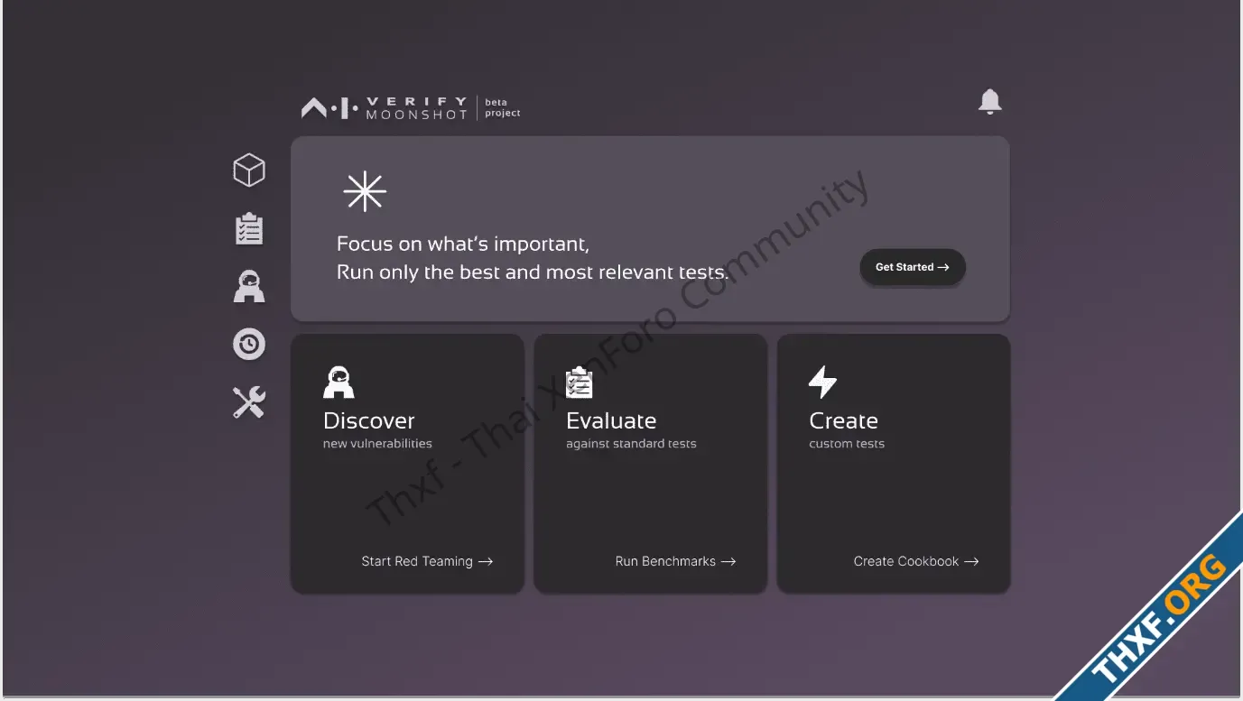Select the astronaut red teaming sidebar icon

[x=249, y=287]
